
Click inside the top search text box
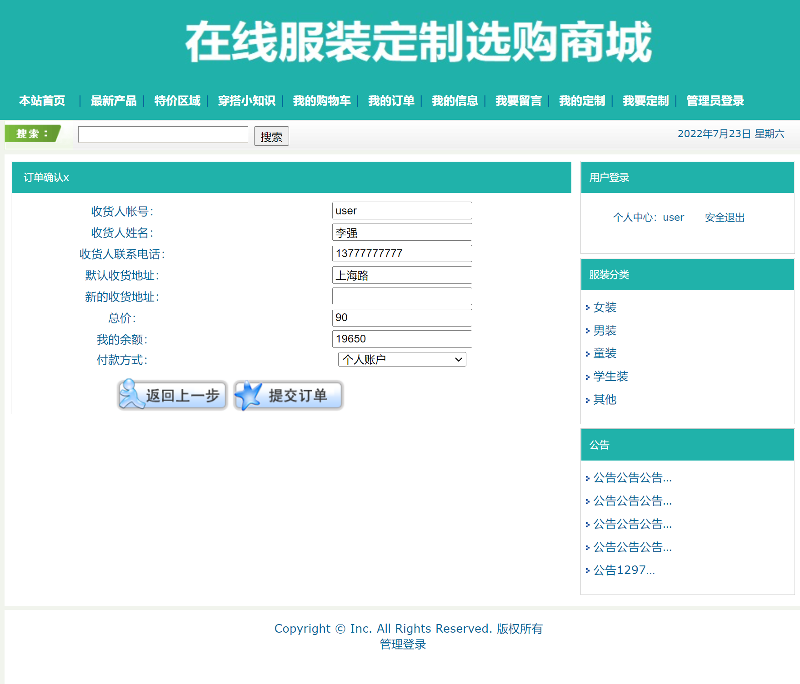tap(162, 134)
